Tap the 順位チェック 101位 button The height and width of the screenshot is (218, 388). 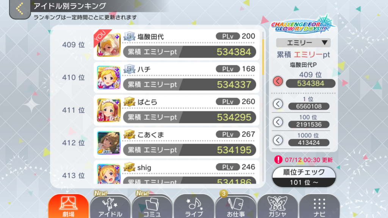[304, 177]
